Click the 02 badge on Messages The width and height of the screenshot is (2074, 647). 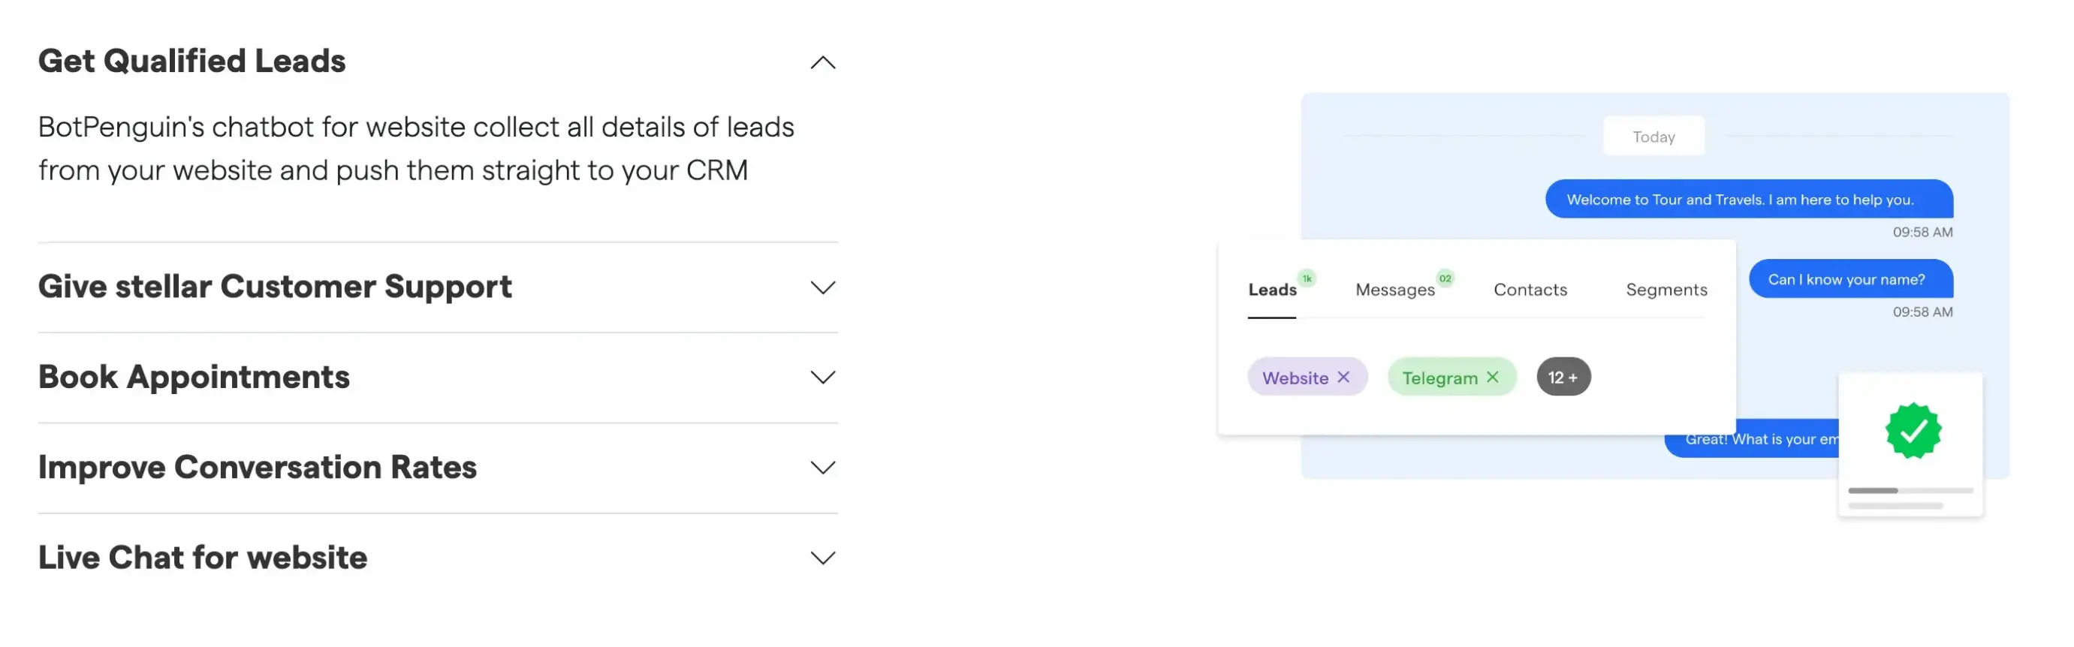(1445, 278)
